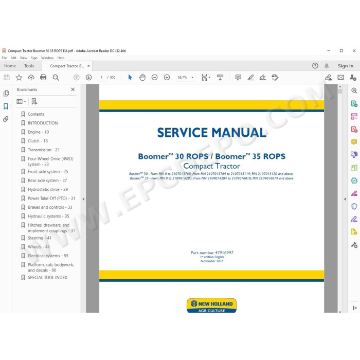Expand the right tools pane labels
This screenshot has width=360, height=360.
pos(354,308)
